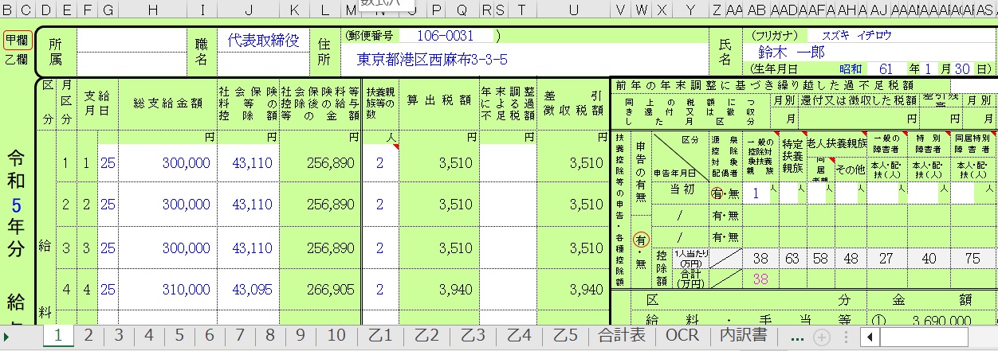The image size is (998, 351).
Task: Click January gross pay cell 300,000
Action: click(166, 163)
